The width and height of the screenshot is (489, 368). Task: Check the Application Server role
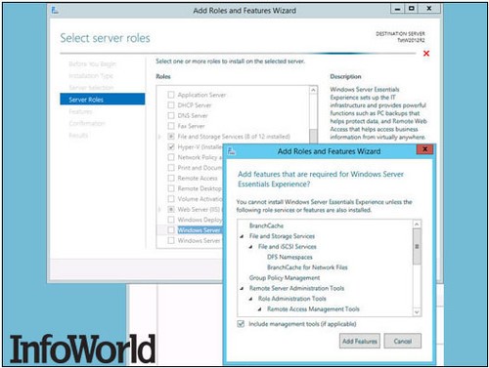(171, 95)
